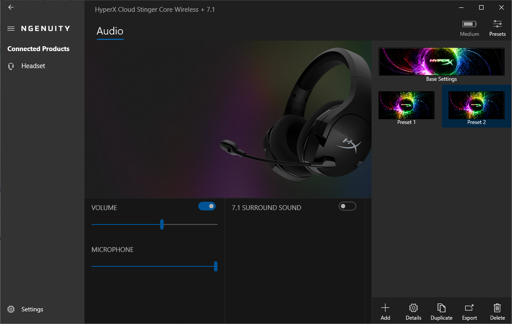Image resolution: width=512 pixels, height=324 pixels.
Task: Export the selected preset
Action: pos(469,312)
